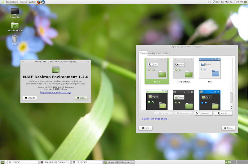Launch Firefox from the top panel

tap(39, 2)
